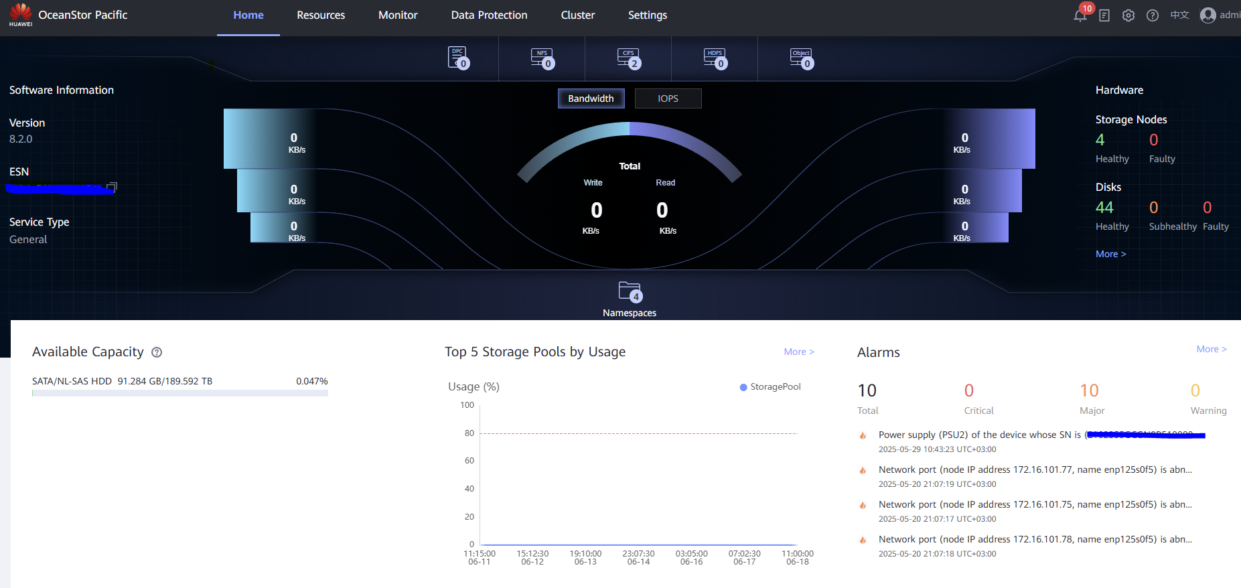Open the settings gear icon in header
This screenshot has width=1241, height=588.
click(1128, 15)
